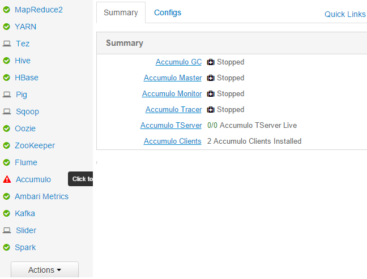Click the stopped status icon for Accumulo Monitor
This screenshot has width=367, height=279.
pyautogui.click(x=211, y=94)
